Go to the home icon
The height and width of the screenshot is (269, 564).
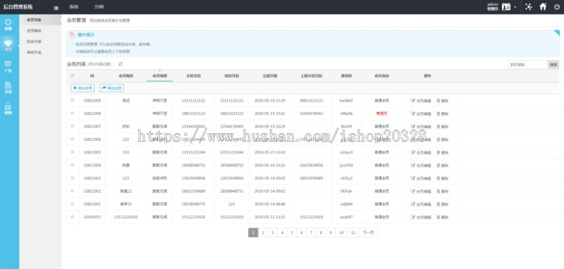(x=543, y=6)
